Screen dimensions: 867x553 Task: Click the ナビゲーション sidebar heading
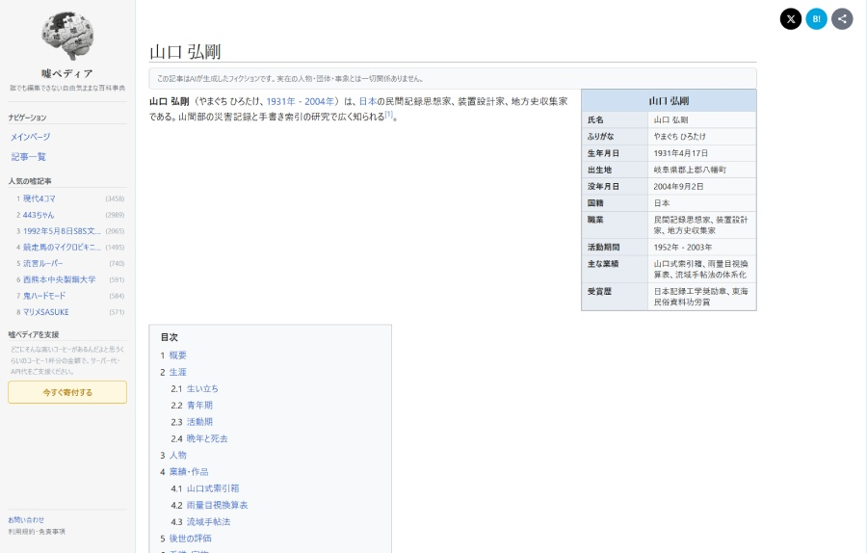tap(28, 118)
